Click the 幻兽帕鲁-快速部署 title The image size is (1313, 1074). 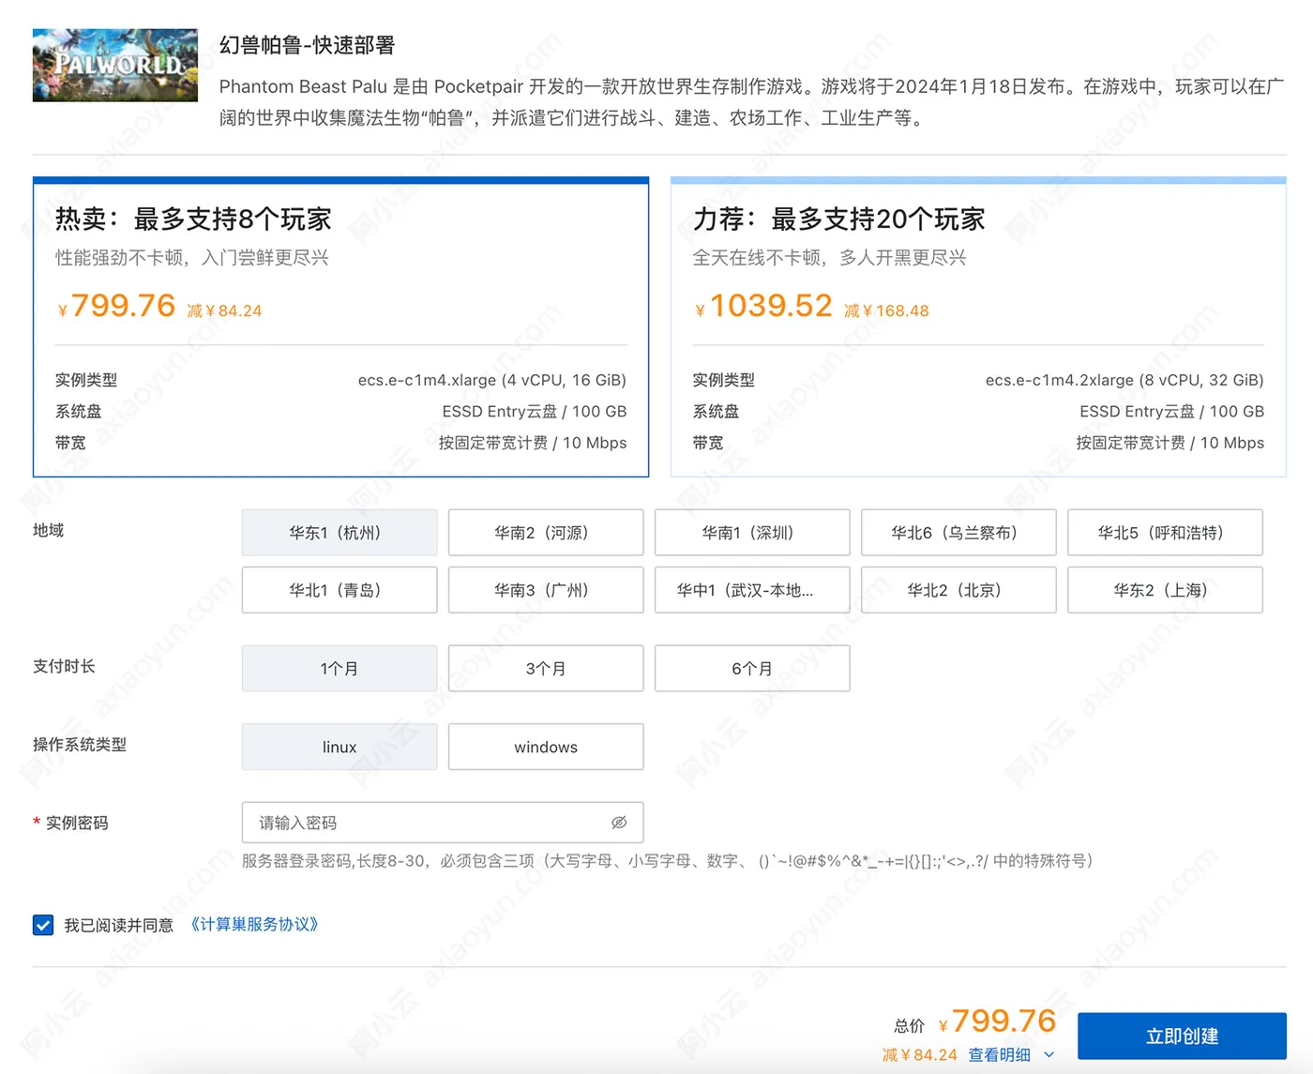[307, 45]
